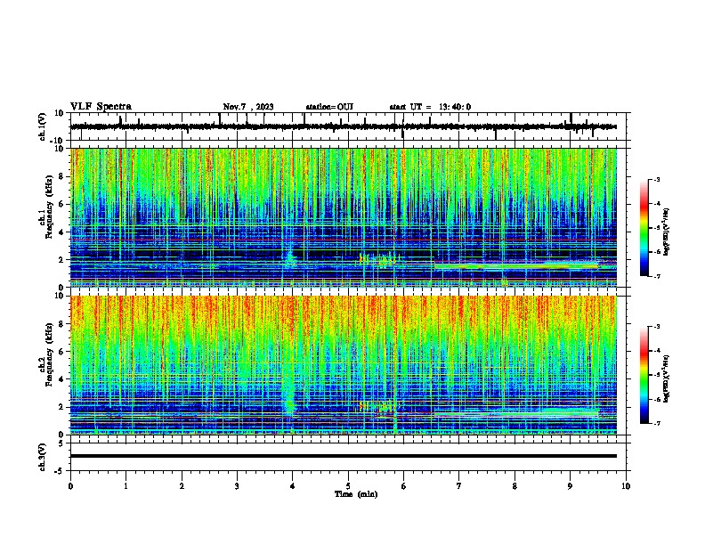Click the "start UT = 13:40:0" label
This screenshot has height=545, width=705.
coord(430,107)
